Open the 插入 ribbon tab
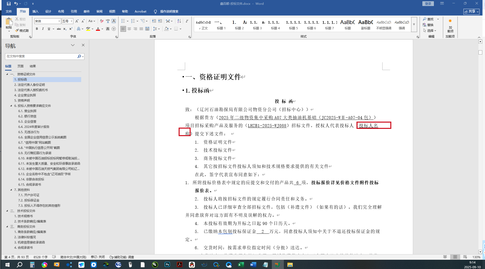Viewport: 485px width, 269px height. pyautogui.click(x=35, y=12)
